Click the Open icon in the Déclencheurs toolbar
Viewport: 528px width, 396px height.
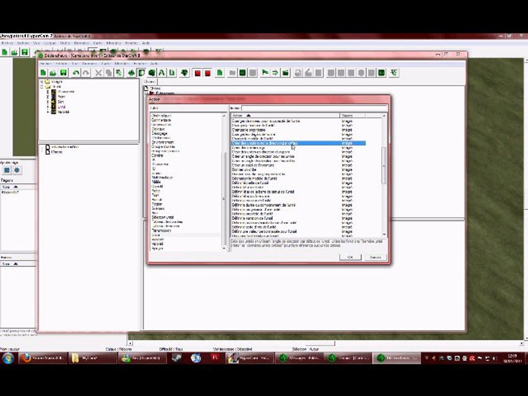point(53,73)
